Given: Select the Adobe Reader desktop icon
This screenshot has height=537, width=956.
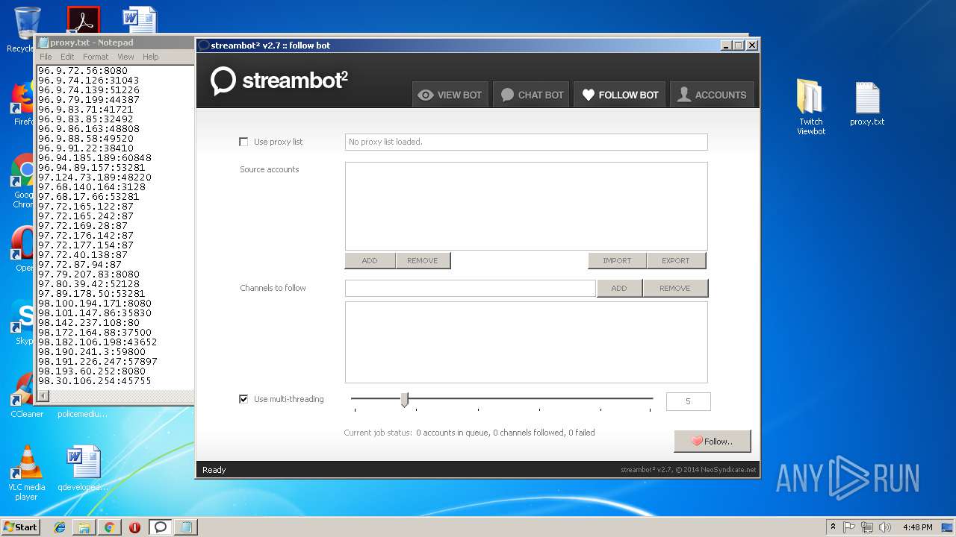Looking at the screenshot, I should (83, 20).
